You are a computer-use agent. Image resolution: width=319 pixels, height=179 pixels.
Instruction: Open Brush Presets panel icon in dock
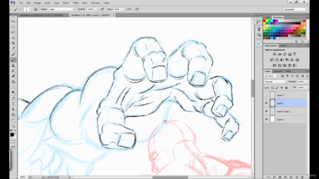click(x=259, y=29)
